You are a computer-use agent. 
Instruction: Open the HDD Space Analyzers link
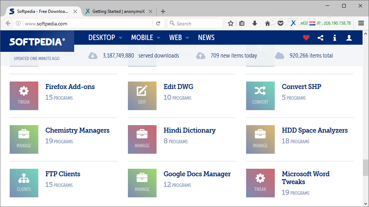click(315, 130)
